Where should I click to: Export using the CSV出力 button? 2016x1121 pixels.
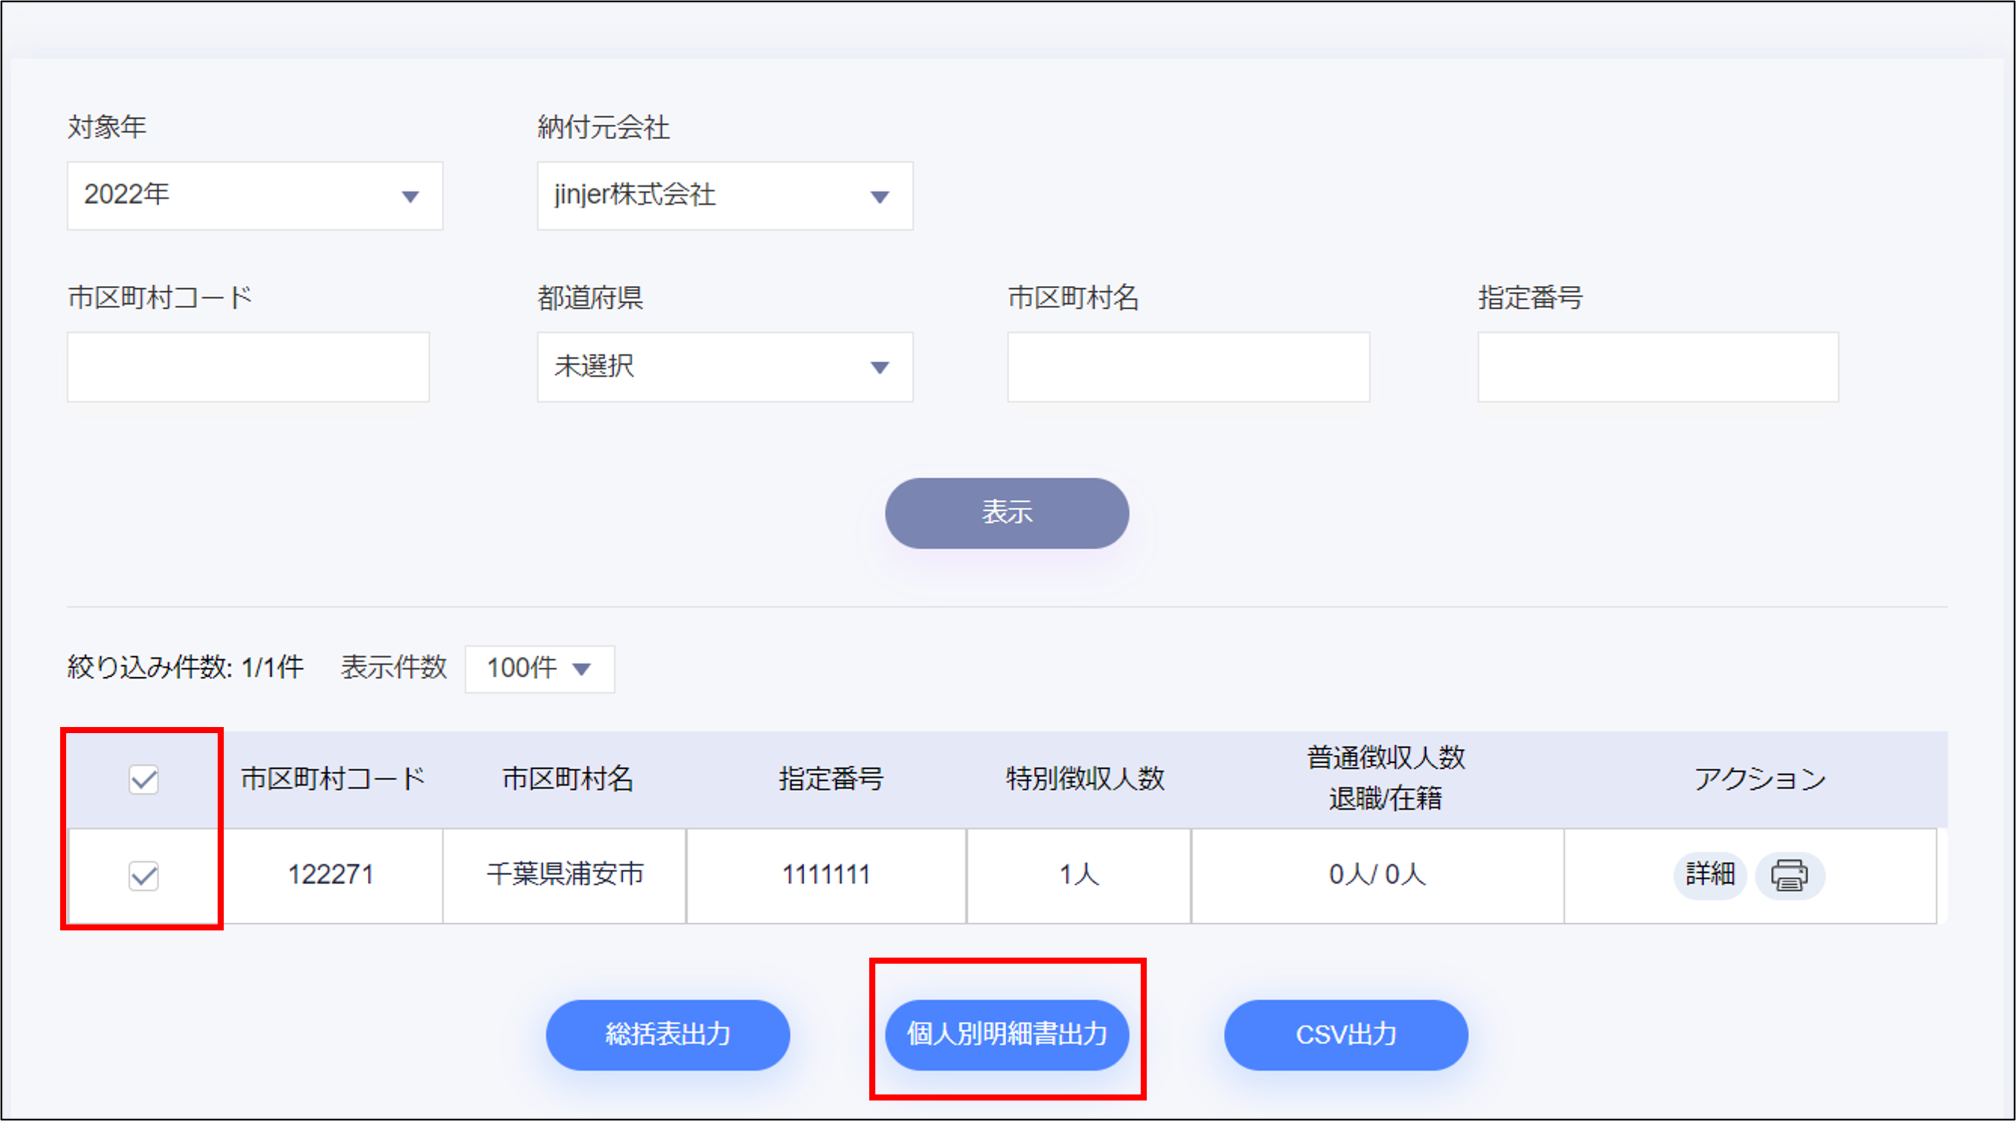tap(1345, 1034)
